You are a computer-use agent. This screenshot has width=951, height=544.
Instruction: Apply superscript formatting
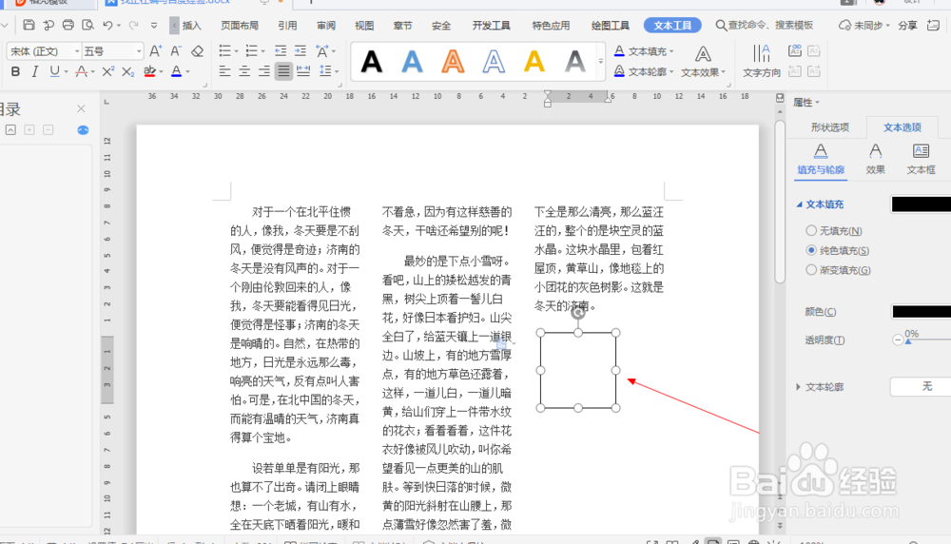pyautogui.click(x=108, y=71)
